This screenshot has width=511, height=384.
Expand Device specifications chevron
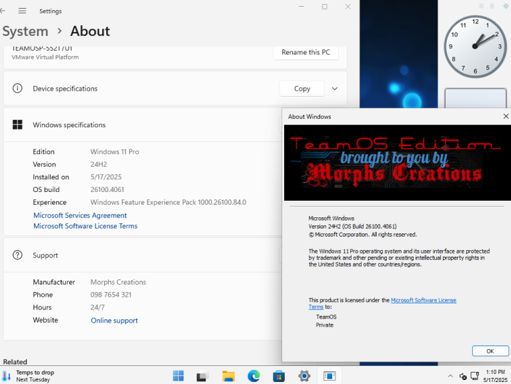point(335,89)
